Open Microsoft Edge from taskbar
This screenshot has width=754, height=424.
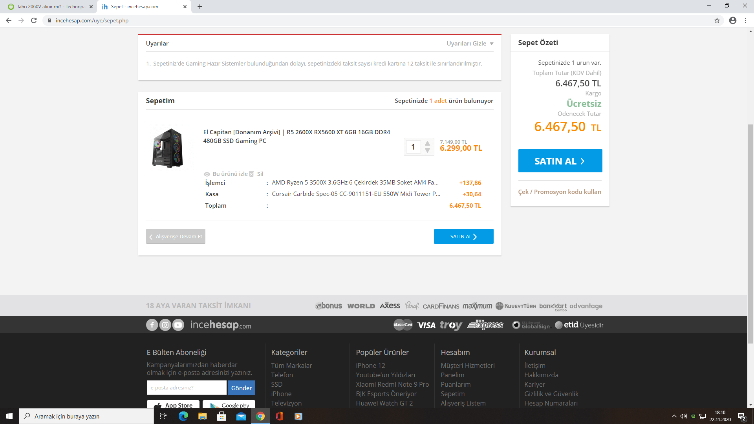pyautogui.click(x=183, y=416)
